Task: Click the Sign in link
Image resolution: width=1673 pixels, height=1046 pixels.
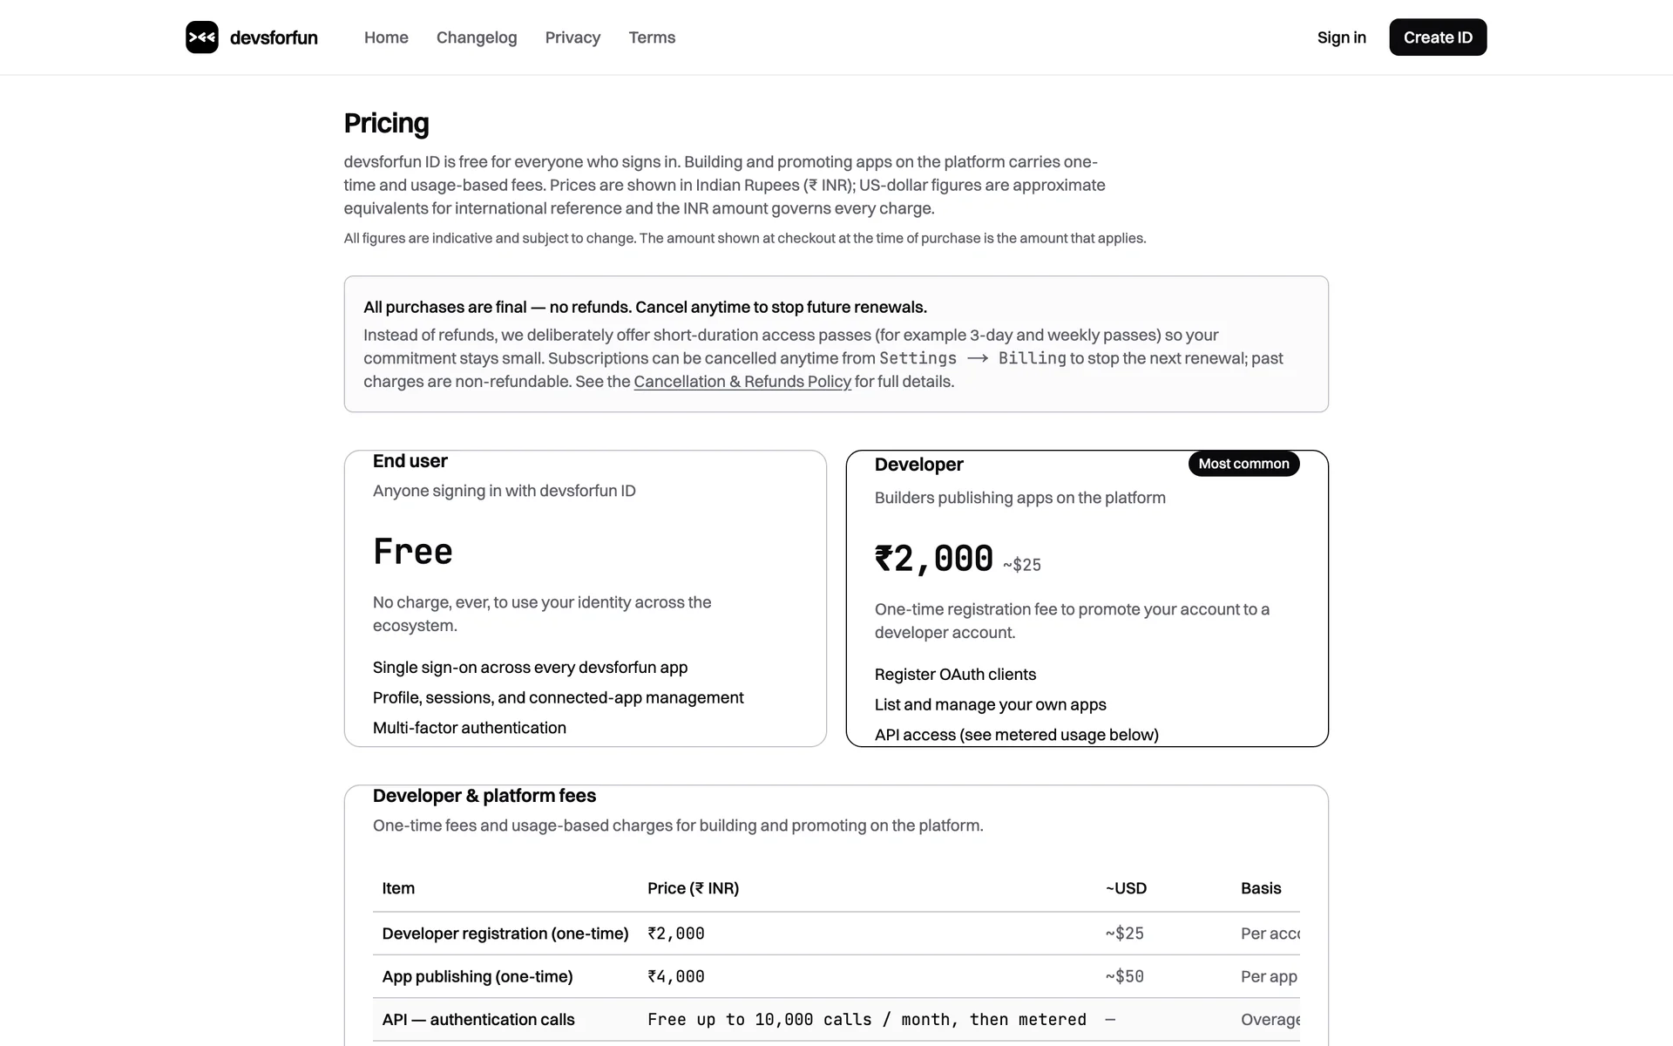Action: click(x=1341, y=37)
